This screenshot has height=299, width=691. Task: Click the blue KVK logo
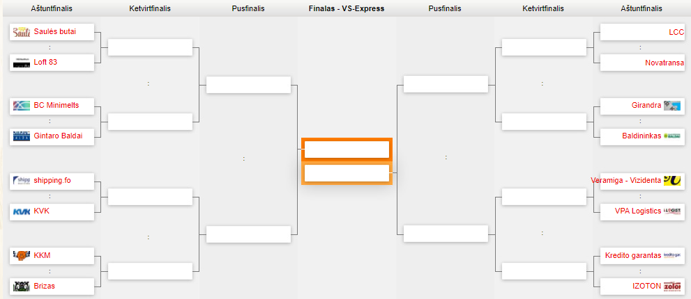coord(22,211)
